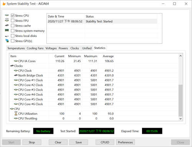This screenshot has height=147, width=192.
Task: Stop the stability test with Stop button
Action: coord(32,142)
